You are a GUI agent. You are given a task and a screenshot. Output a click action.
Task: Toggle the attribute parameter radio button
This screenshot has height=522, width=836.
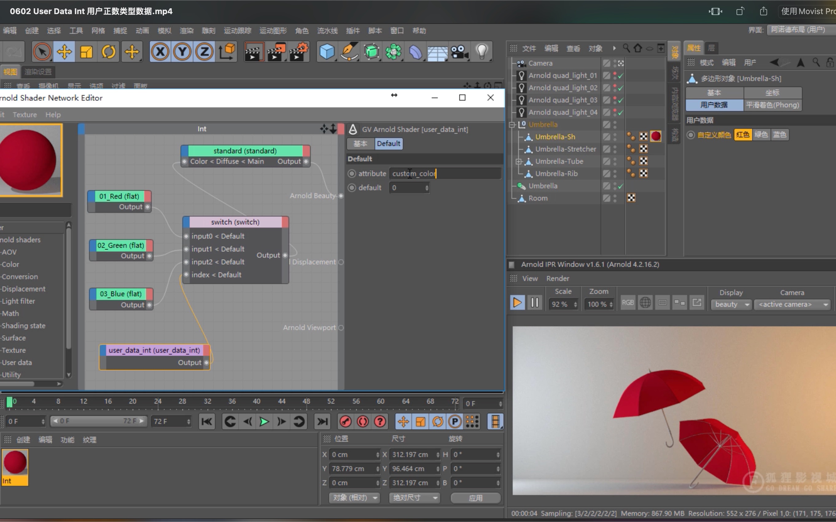pos(352,174)
